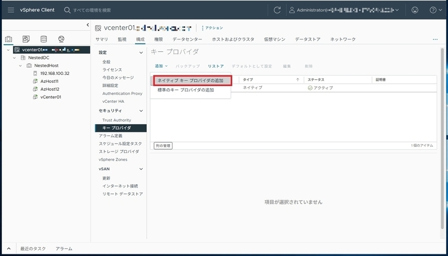Click the NestedHost cluster icon
448x256 pixels.
tap(29, 65)
